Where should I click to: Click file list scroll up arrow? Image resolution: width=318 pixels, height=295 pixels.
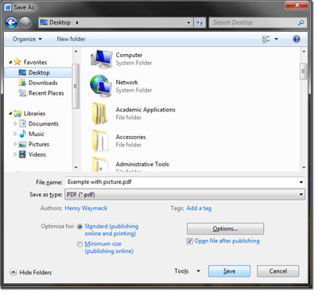(304, 52)
